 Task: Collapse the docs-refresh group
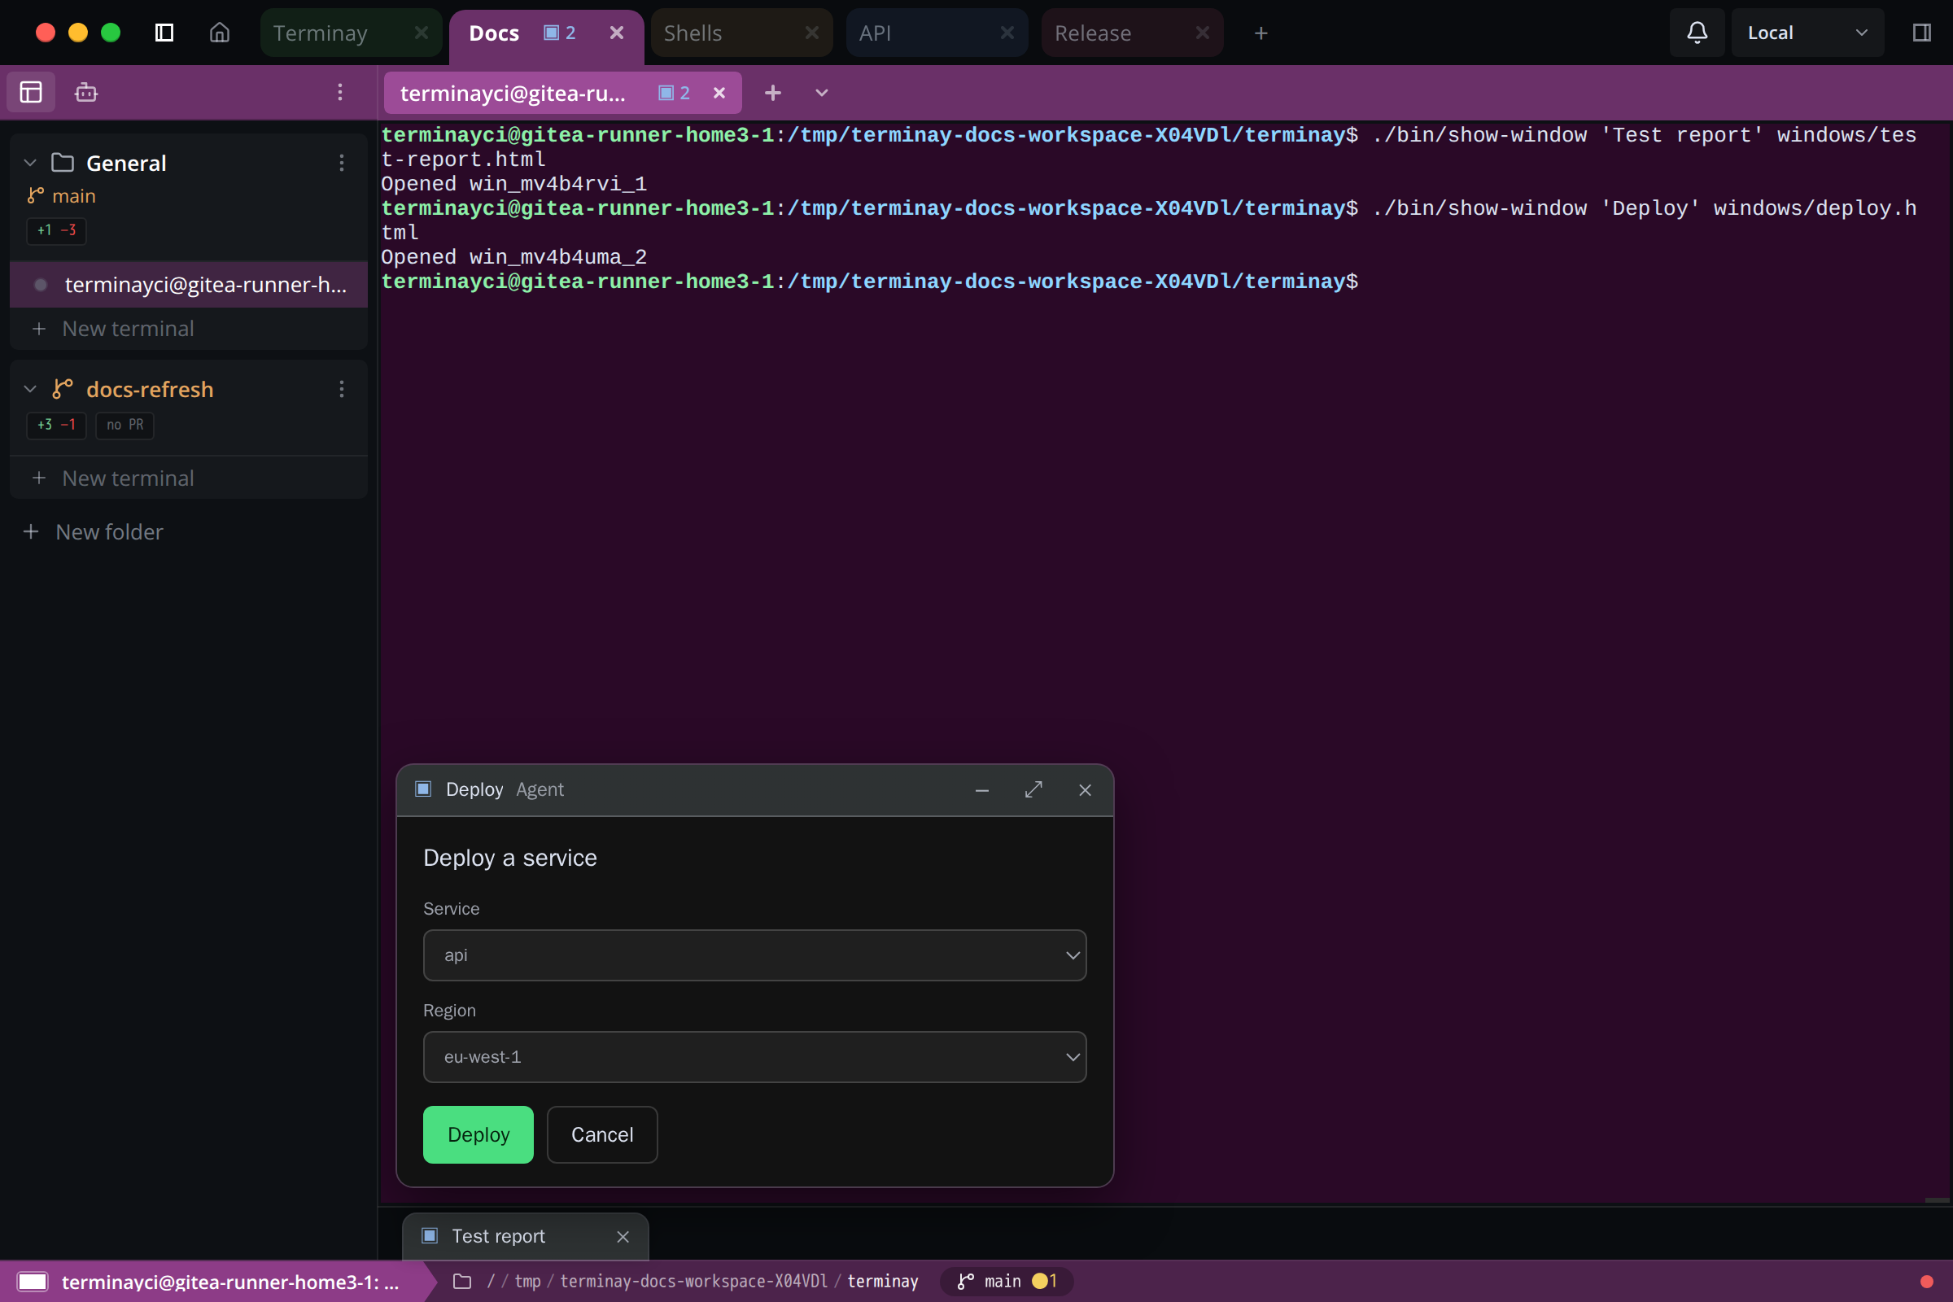(30, 390)
